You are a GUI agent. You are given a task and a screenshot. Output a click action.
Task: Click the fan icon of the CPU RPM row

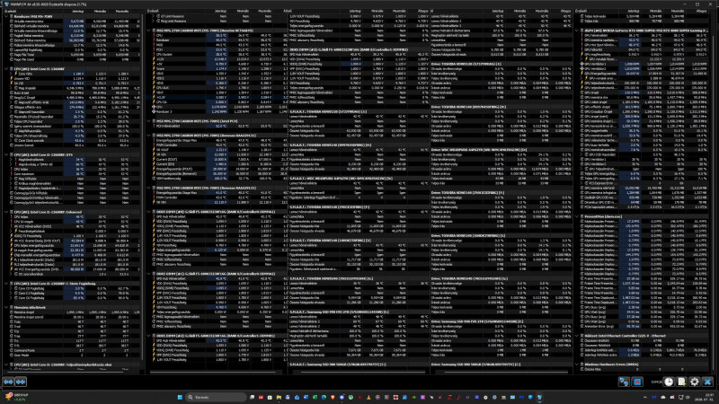[154, 107]
